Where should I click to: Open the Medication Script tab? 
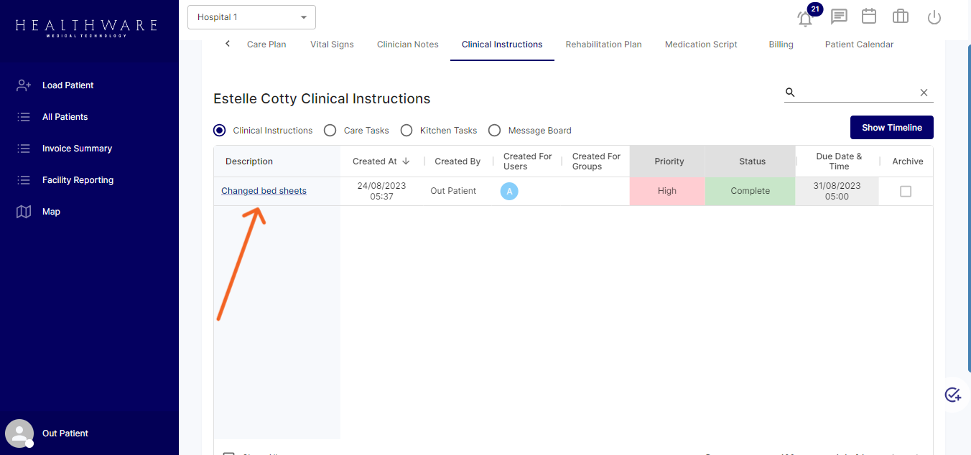tap(700, 44)
